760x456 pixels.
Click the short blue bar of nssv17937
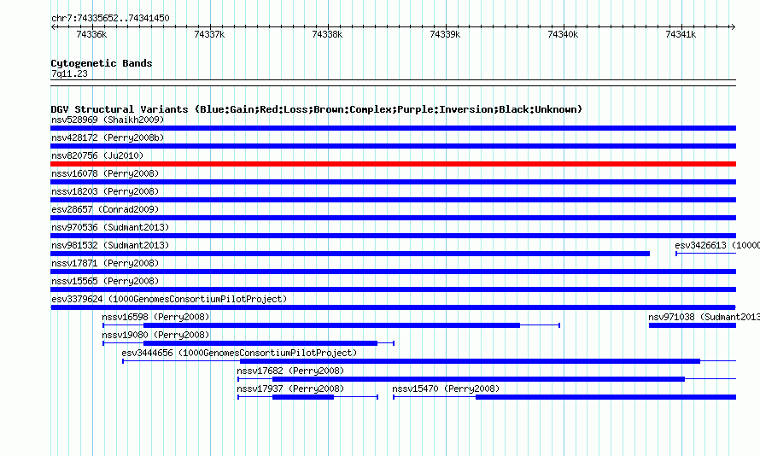[303, 397]
